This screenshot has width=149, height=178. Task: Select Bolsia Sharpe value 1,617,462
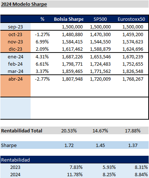72,49
